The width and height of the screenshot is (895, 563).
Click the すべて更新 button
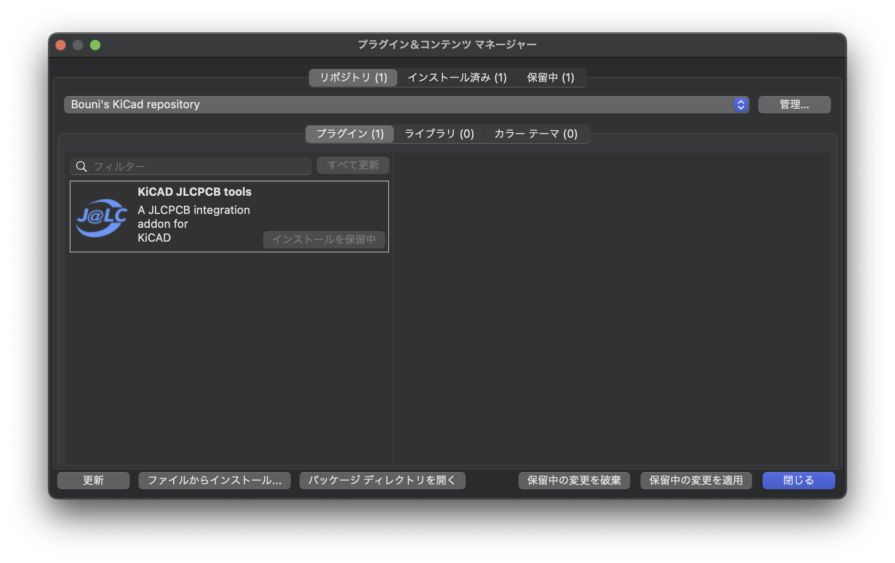tap(353, 165)
